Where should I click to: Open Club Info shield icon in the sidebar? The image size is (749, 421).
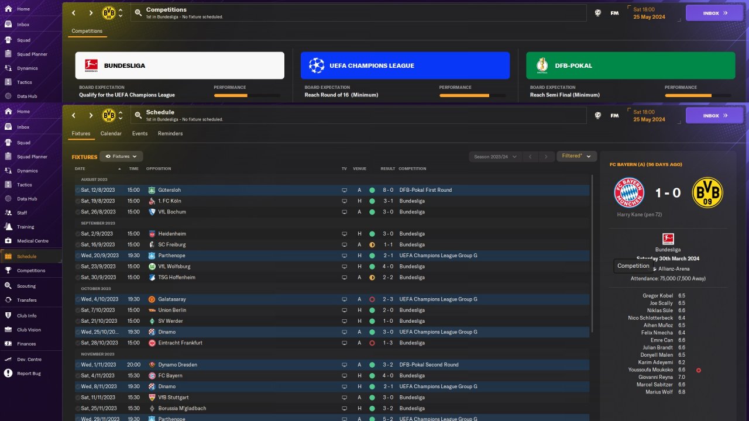[8, 316]
